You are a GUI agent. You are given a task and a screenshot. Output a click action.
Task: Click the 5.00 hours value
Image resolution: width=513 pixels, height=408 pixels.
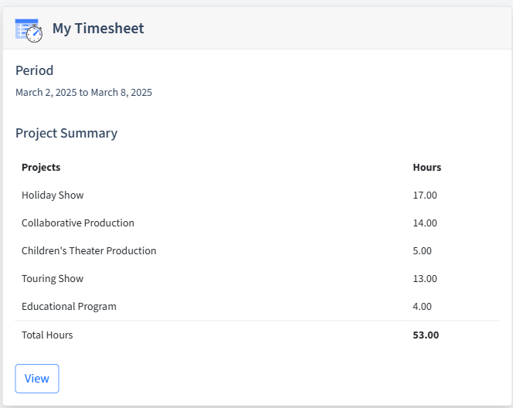[422, 251]
